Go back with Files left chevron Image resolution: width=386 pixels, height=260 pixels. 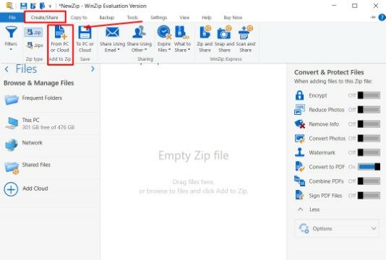tap(7, 69)
